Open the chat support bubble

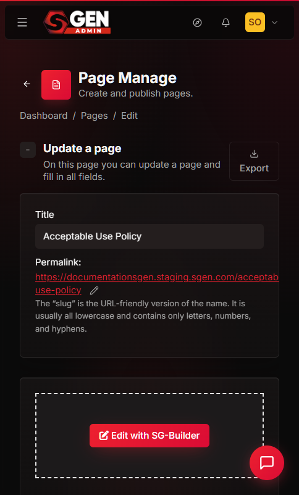click(267, 463)
